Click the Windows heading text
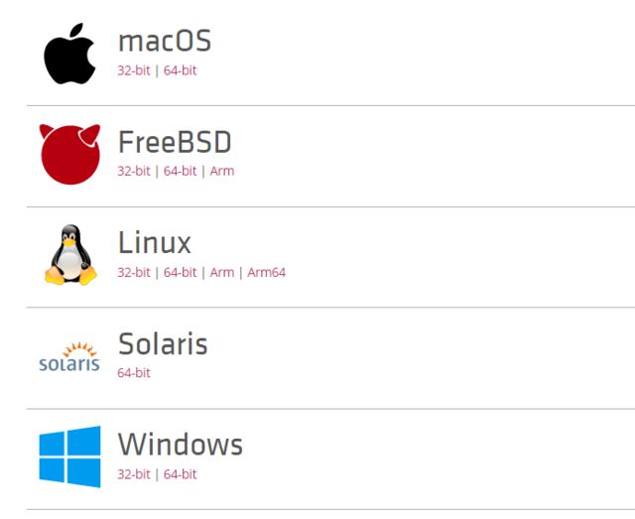Screen dimensions: 635x519 click(181, 445)
